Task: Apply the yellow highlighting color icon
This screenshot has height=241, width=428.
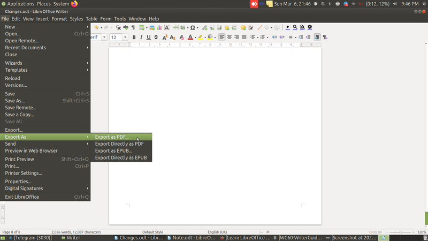Action: (x=200, y=37)
